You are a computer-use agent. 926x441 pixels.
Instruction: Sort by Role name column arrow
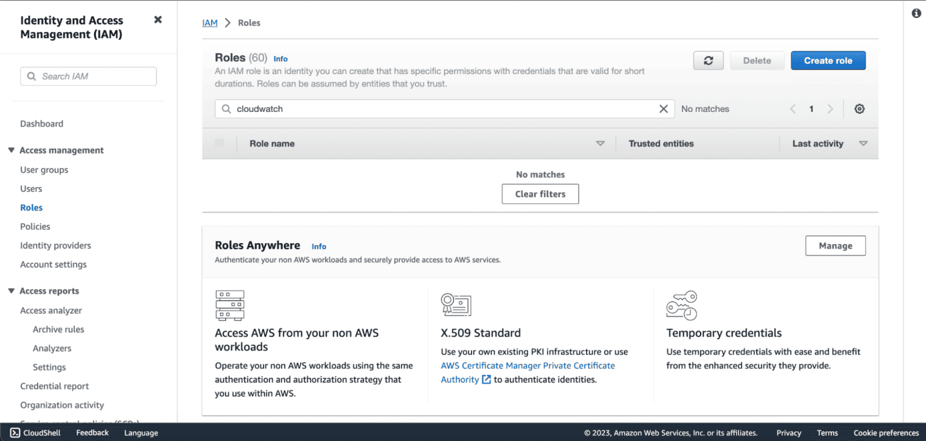pos(600,144)
